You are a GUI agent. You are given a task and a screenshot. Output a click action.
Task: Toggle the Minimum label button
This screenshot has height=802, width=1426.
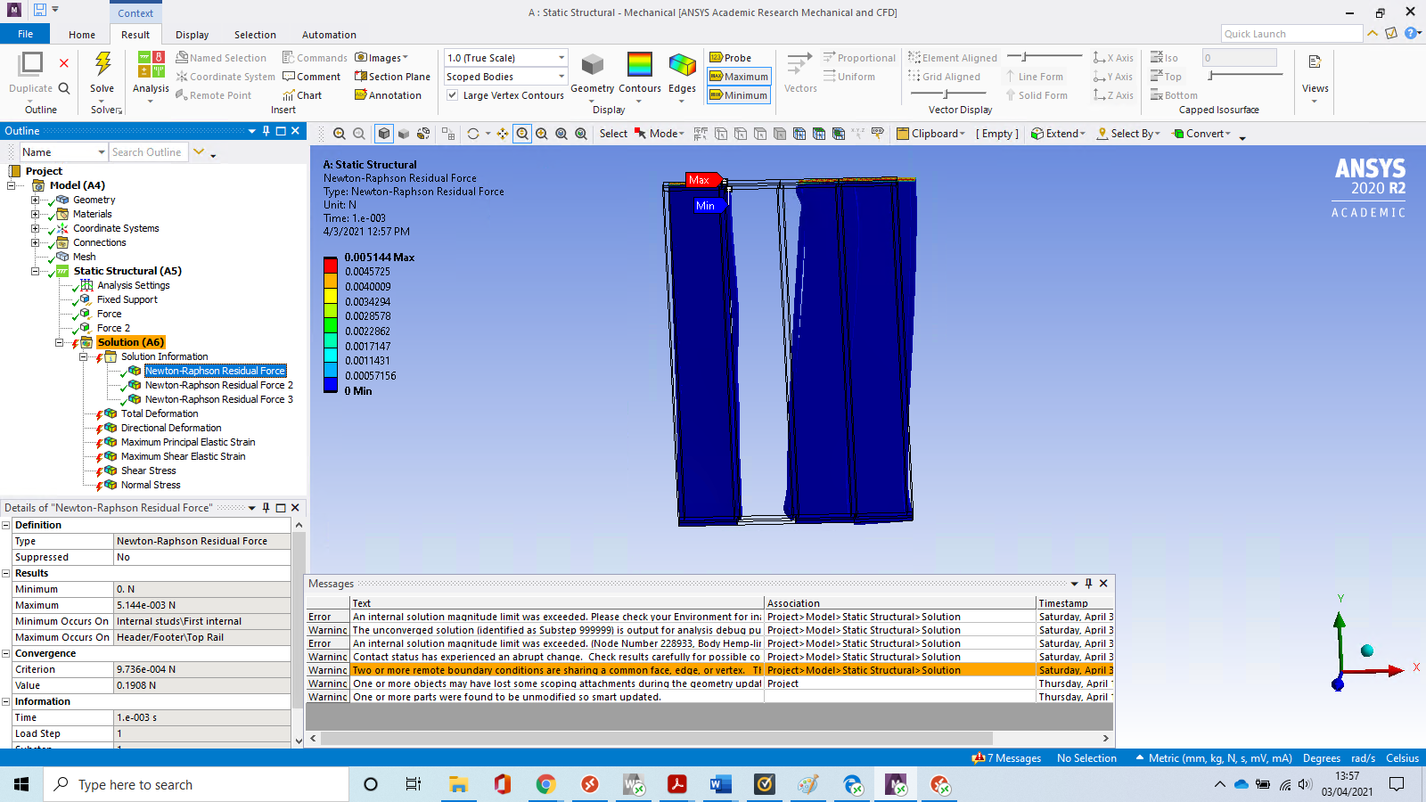click(738, 95)
